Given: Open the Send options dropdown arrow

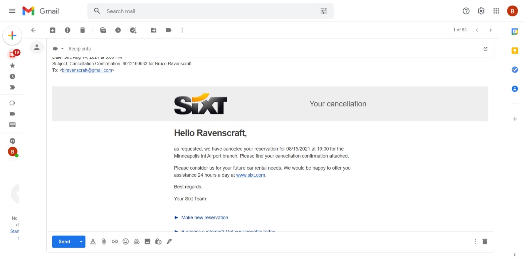Looking at the screenshot, I should point(81,242).
